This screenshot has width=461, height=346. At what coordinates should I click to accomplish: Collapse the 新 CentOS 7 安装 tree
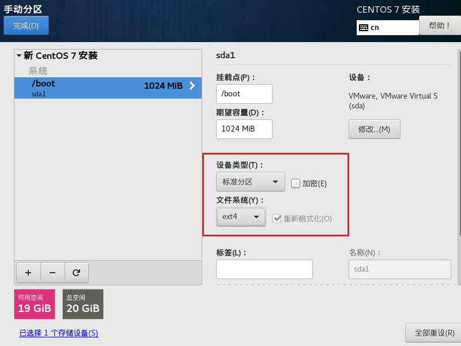click(x=19, y=55)
